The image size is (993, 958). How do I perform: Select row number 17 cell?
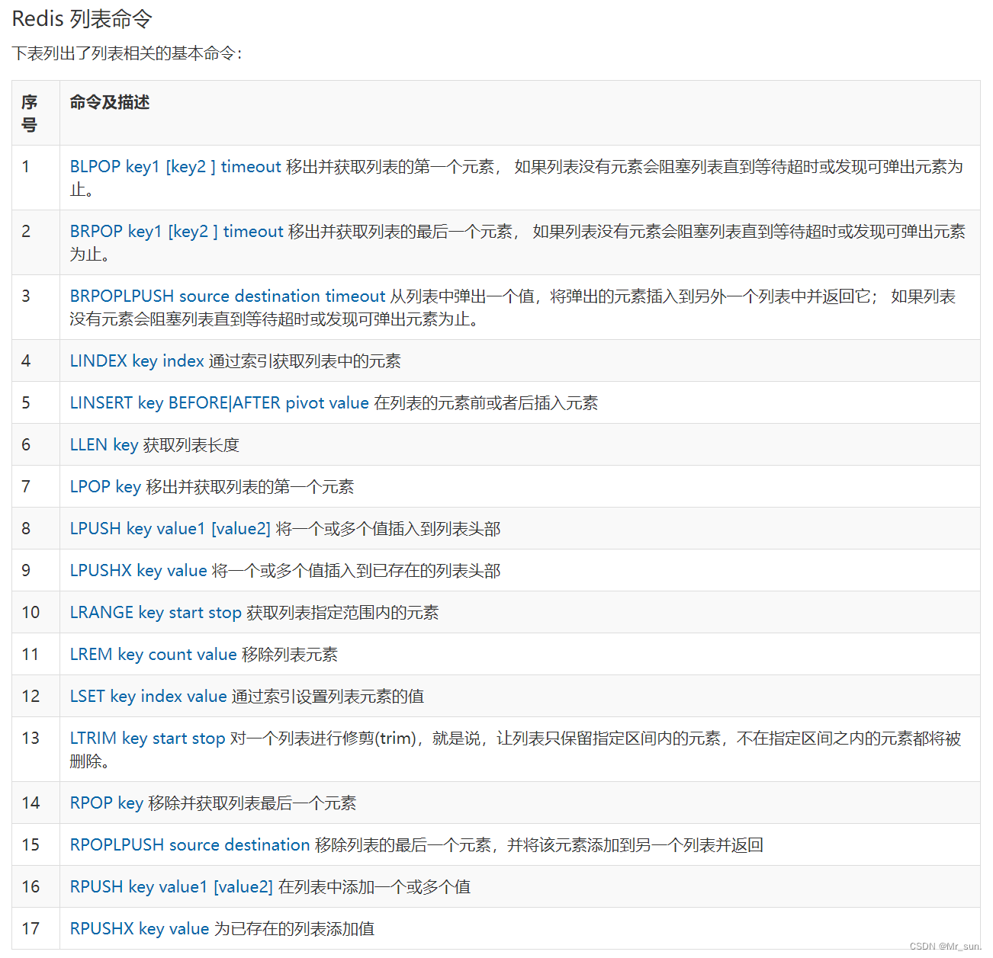pyautogui.click(x=36, y=928)
